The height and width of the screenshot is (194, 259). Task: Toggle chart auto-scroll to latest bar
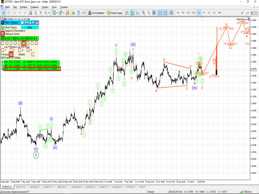[160, 13]
